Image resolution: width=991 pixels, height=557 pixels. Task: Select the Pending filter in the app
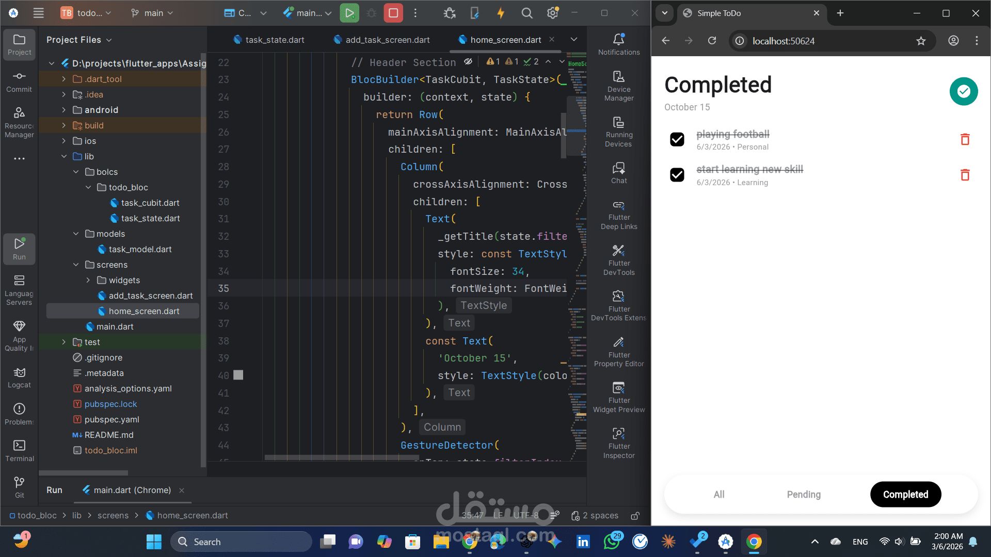coord(803,494)
